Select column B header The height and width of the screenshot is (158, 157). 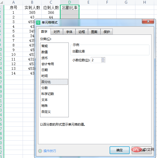(x=32, y=2)
